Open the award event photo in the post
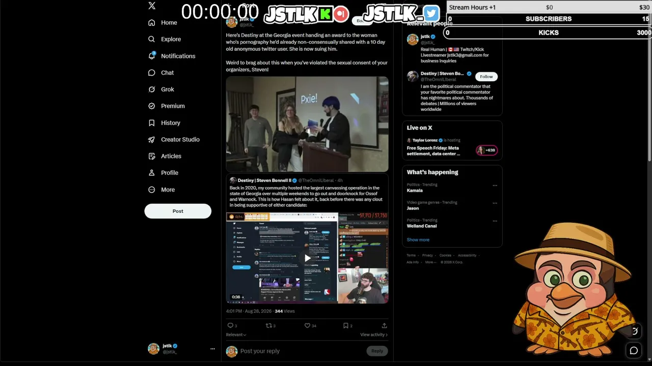 pos(307,125)
